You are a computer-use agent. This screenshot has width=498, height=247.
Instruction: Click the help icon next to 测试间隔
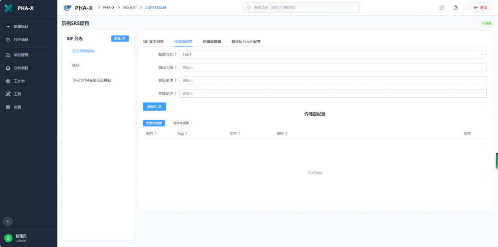[x=176, y=68]
